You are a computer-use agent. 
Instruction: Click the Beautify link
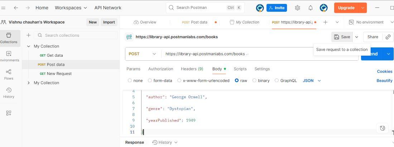click(x=384, y=81)
